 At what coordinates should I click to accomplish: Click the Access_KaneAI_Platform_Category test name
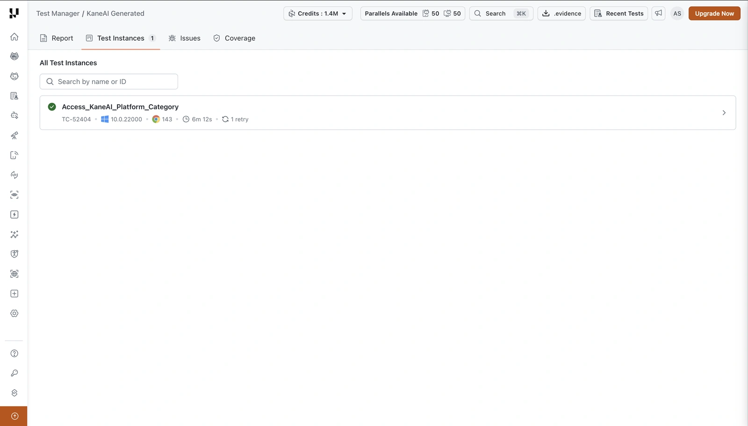click(x=120, y=107)
